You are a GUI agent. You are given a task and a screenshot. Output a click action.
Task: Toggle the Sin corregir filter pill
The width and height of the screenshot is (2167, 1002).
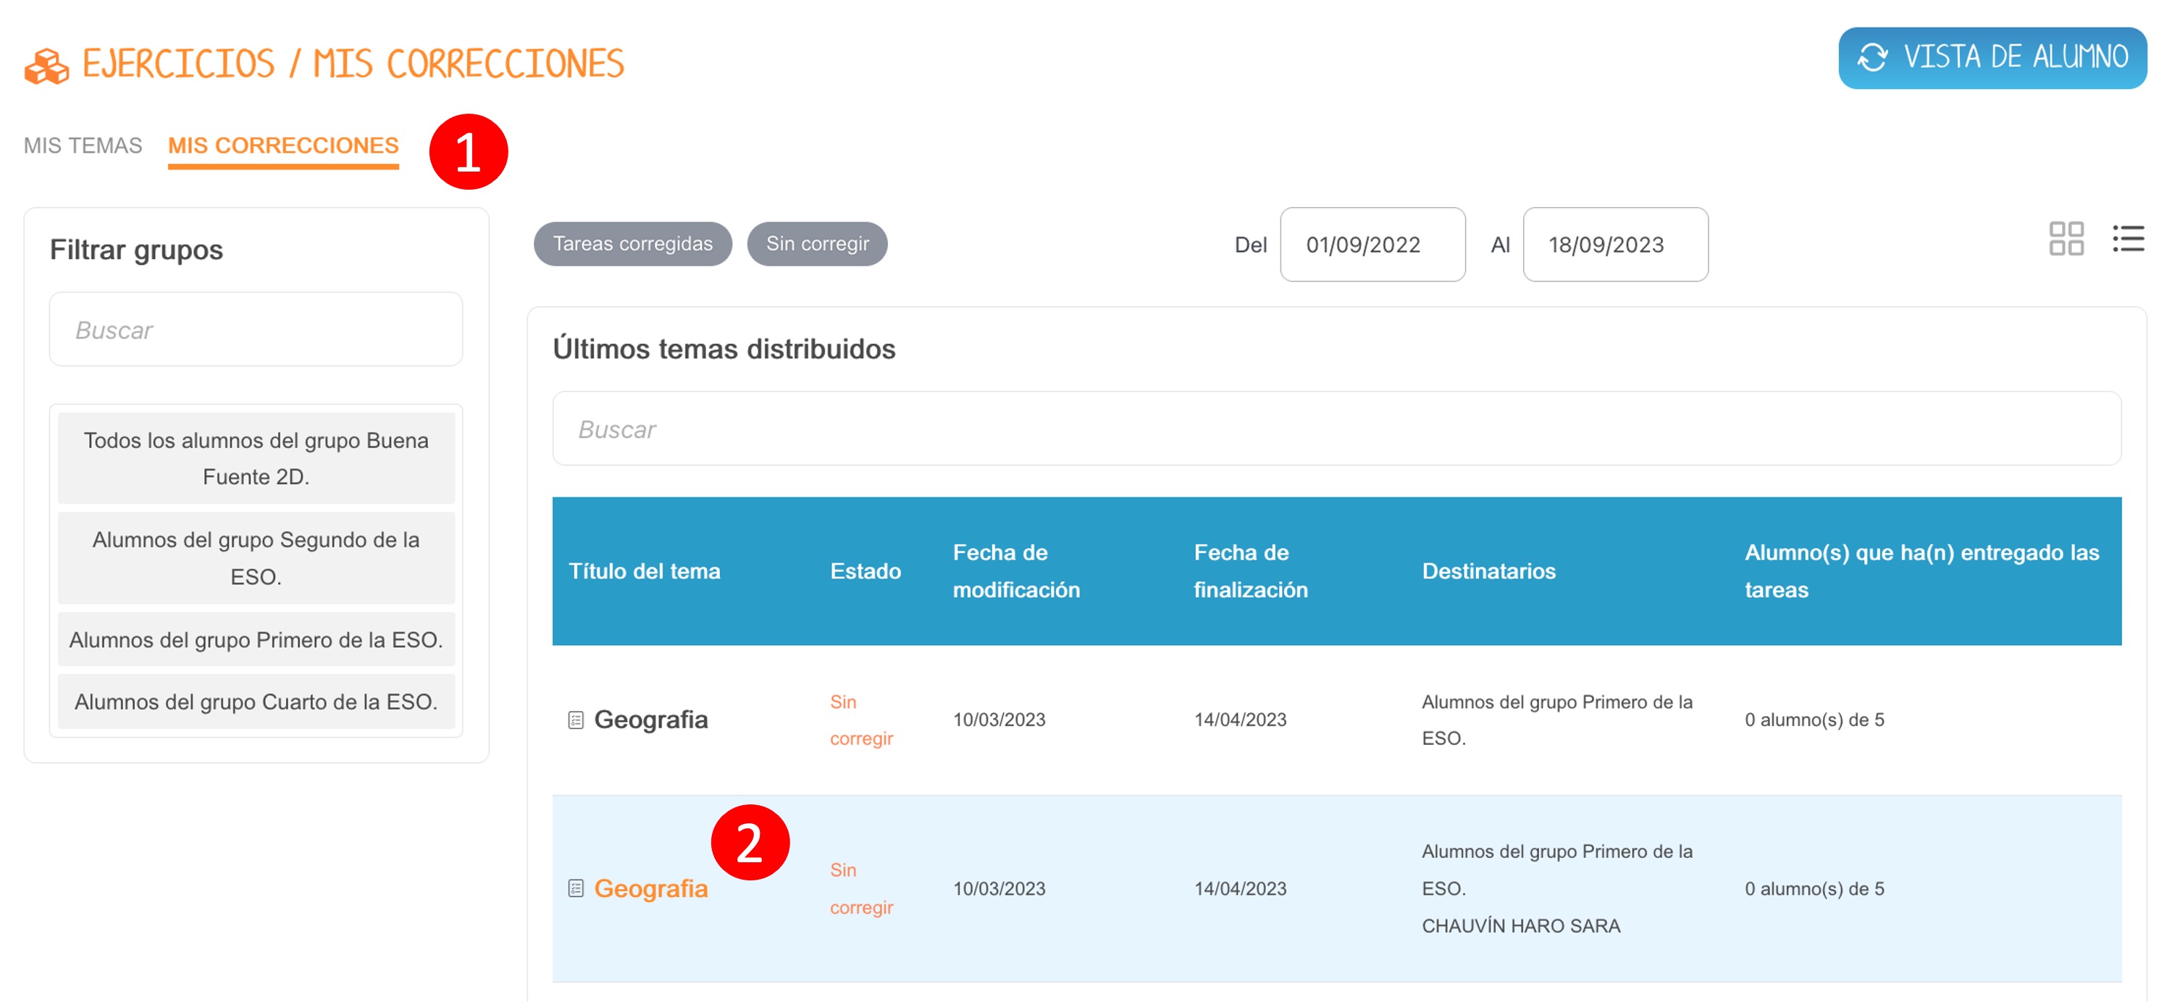(816, 244)
